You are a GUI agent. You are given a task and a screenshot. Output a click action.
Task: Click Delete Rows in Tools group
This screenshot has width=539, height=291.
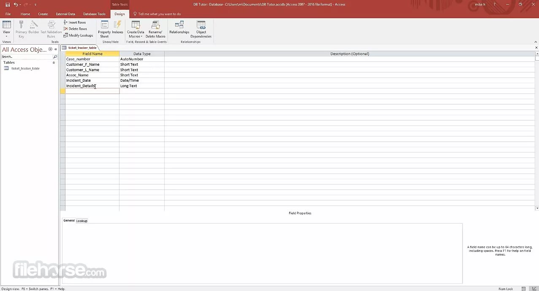[75, 29]
